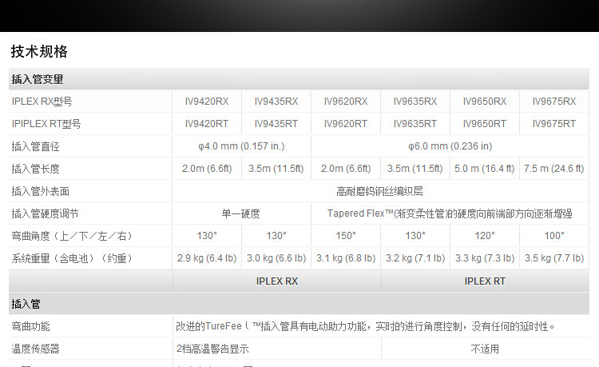Click the 100° bending angle cell
This screenshot has width=599, height=367.
tap(554, 236)
